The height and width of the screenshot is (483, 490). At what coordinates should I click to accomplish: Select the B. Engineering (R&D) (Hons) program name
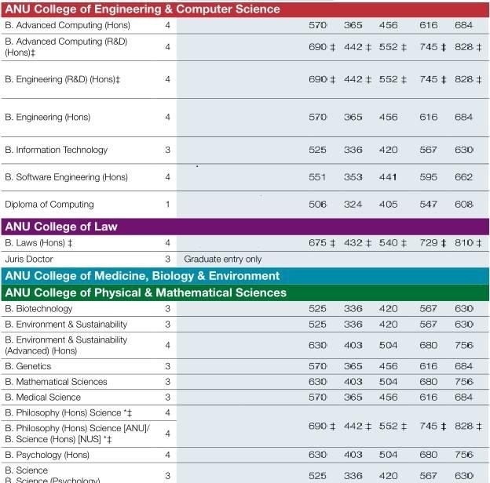[x=62, y=80]
